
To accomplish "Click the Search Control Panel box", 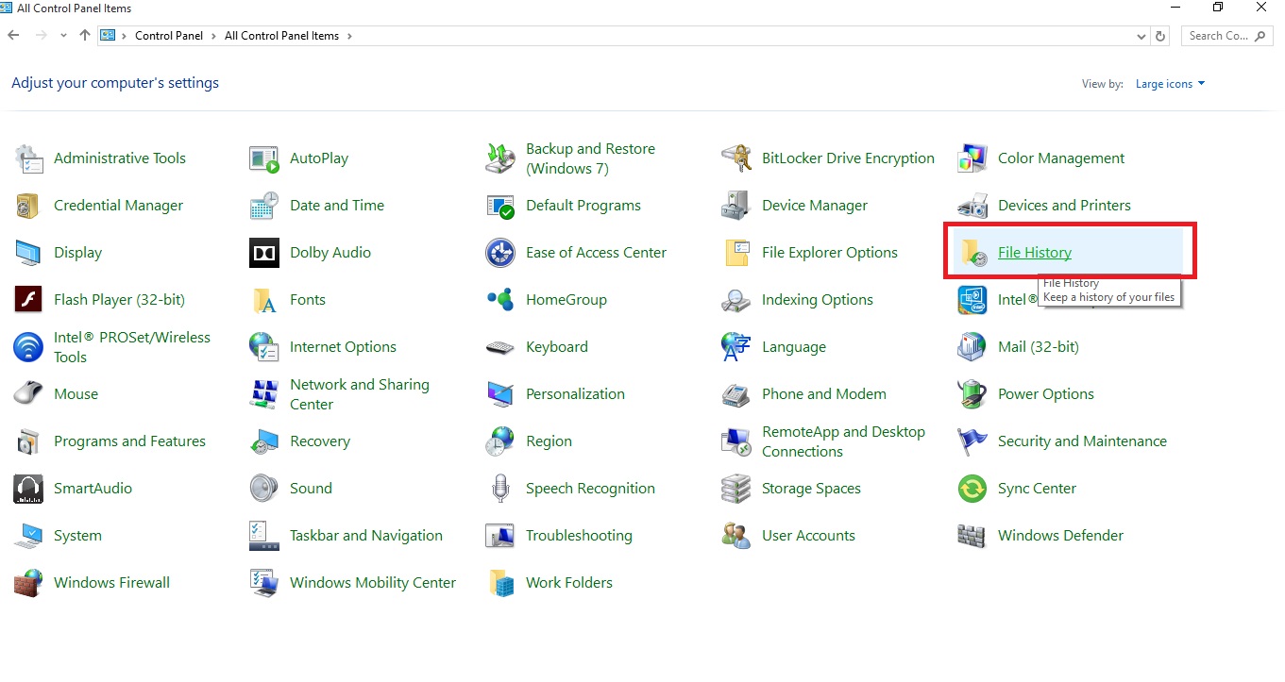I will coord(1226,36).
